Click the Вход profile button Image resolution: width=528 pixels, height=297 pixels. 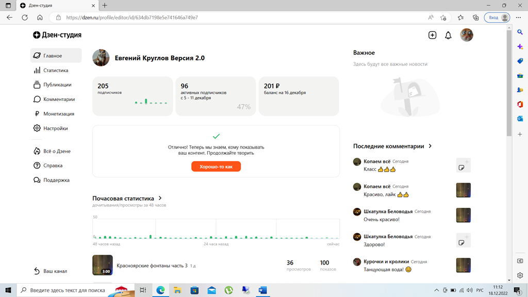(498, 18)
